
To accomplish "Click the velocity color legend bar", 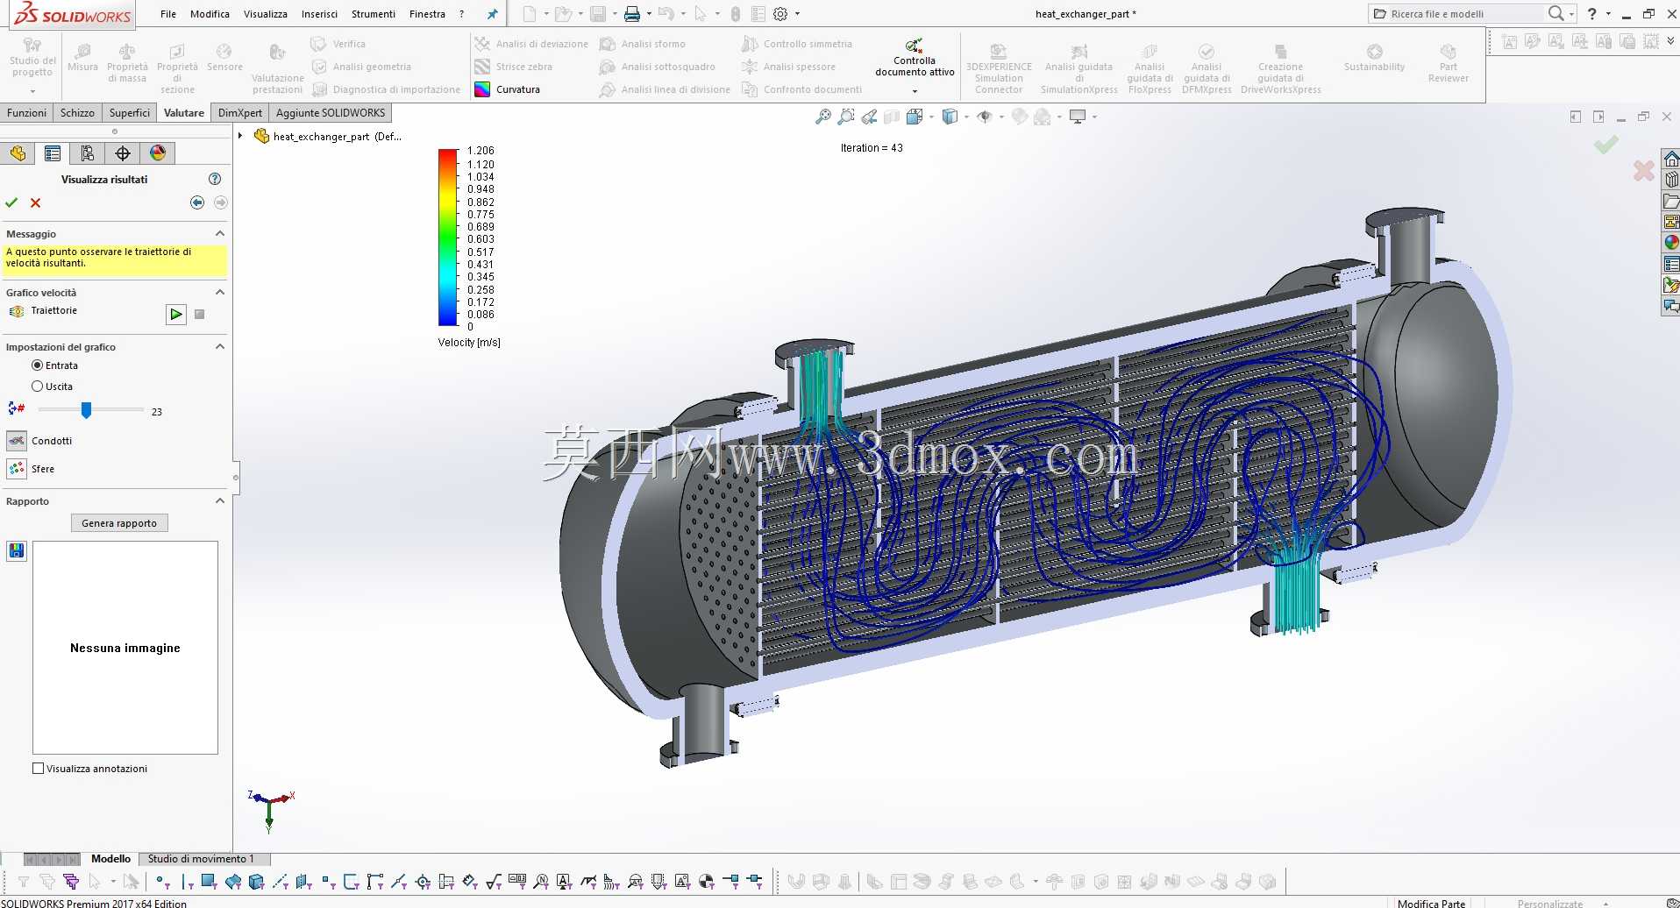I will pyautogui.click(x=448, y=238).
